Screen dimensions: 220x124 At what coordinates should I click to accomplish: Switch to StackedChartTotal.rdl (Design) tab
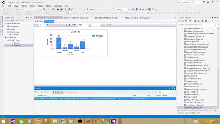tap(107, 18)
